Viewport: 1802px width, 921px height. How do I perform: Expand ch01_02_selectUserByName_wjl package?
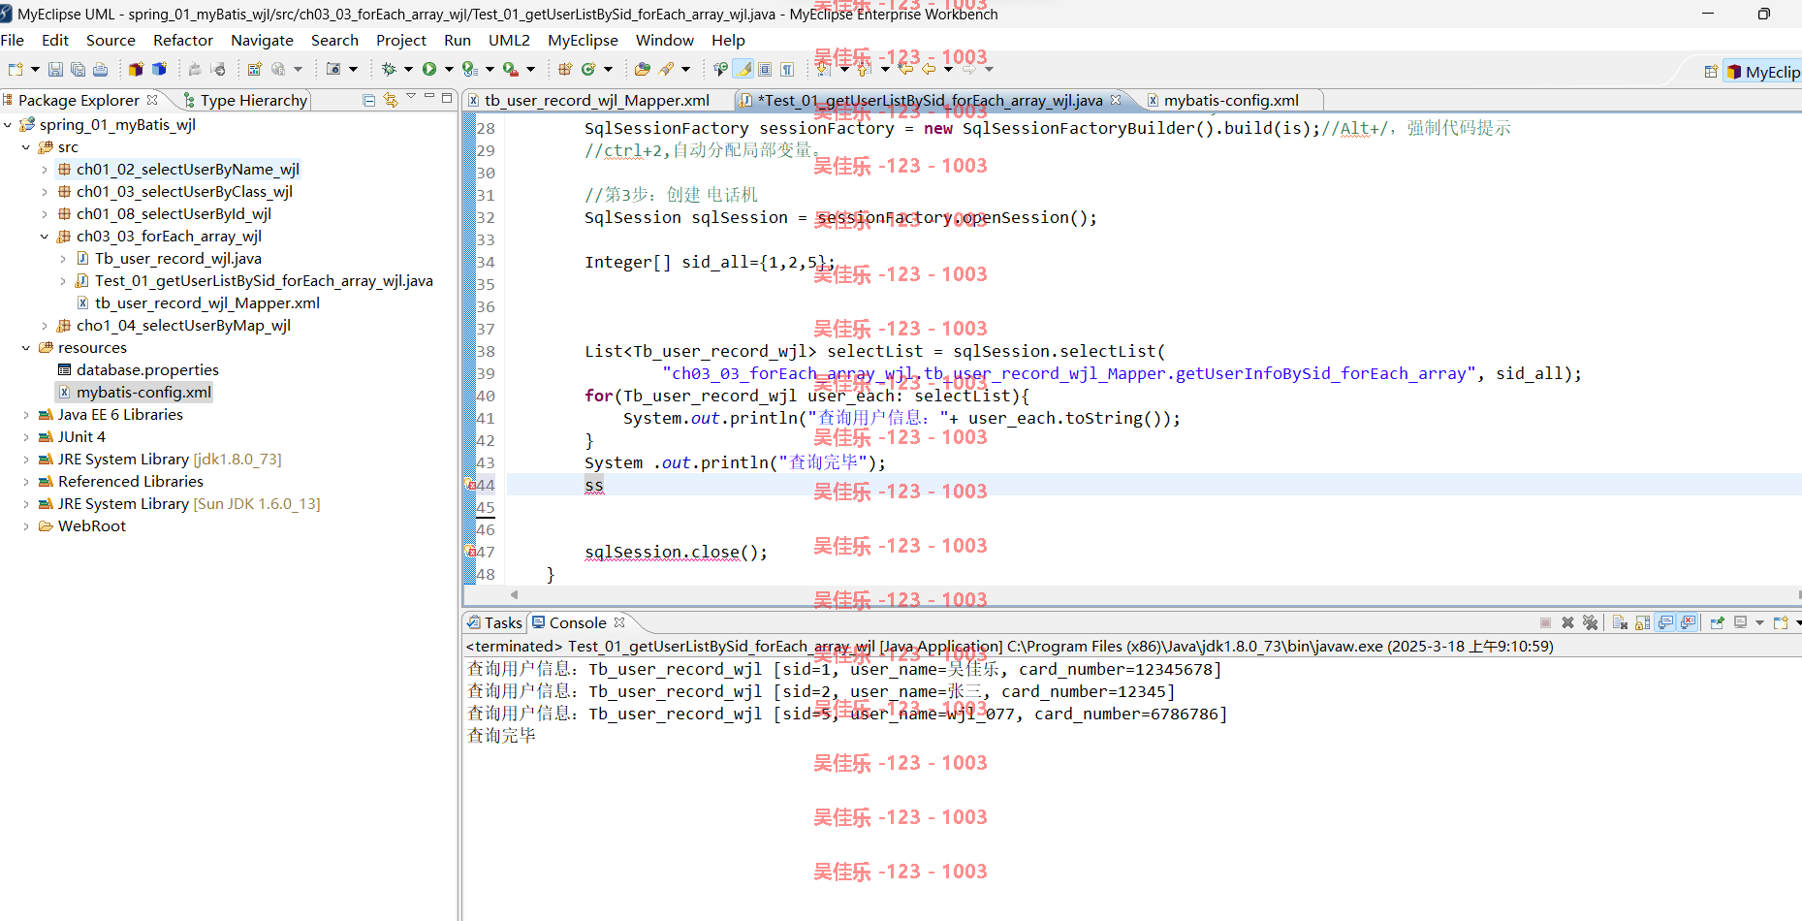tap(45, 170)
